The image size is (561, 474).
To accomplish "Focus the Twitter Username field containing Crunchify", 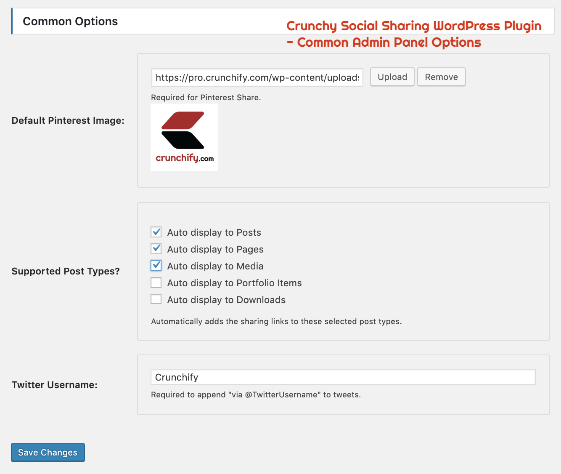I will [343, 377].
